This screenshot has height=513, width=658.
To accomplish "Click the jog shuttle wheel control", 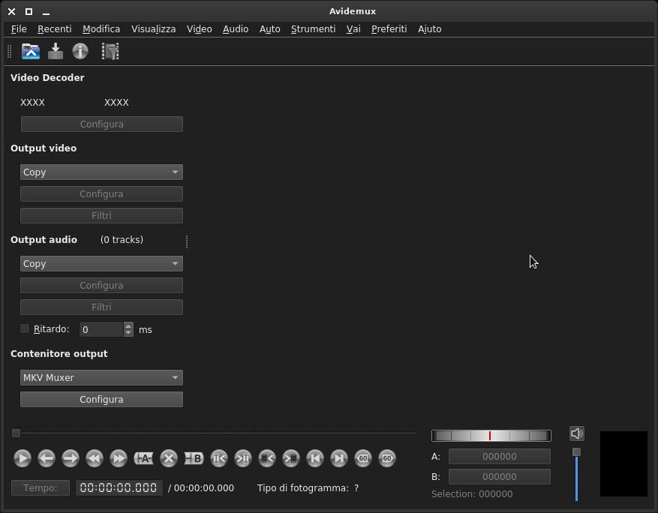I will point(491,436).
